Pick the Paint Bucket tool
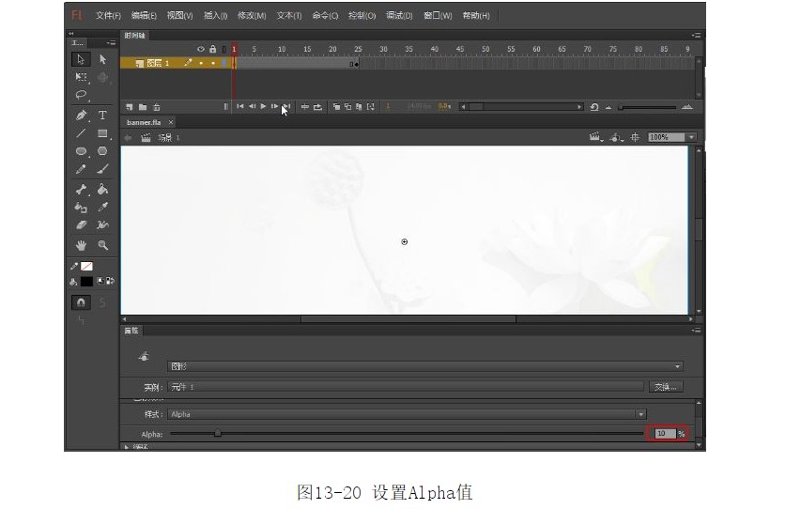The width and height of the screenshot is (785, 509). 102,189
